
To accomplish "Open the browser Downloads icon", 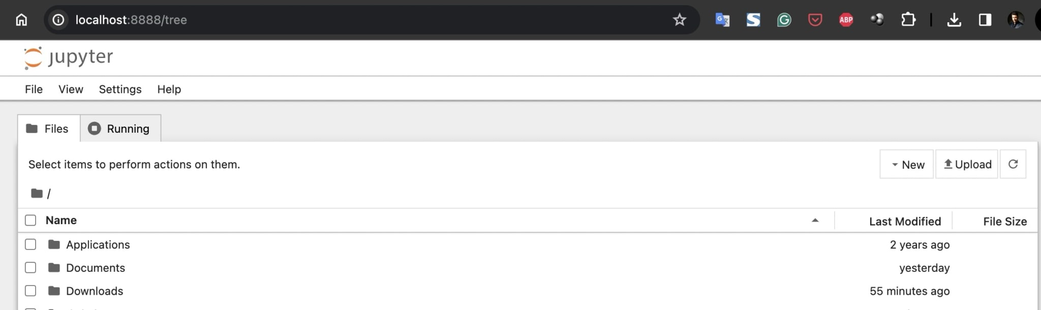I will pos(955,20).
